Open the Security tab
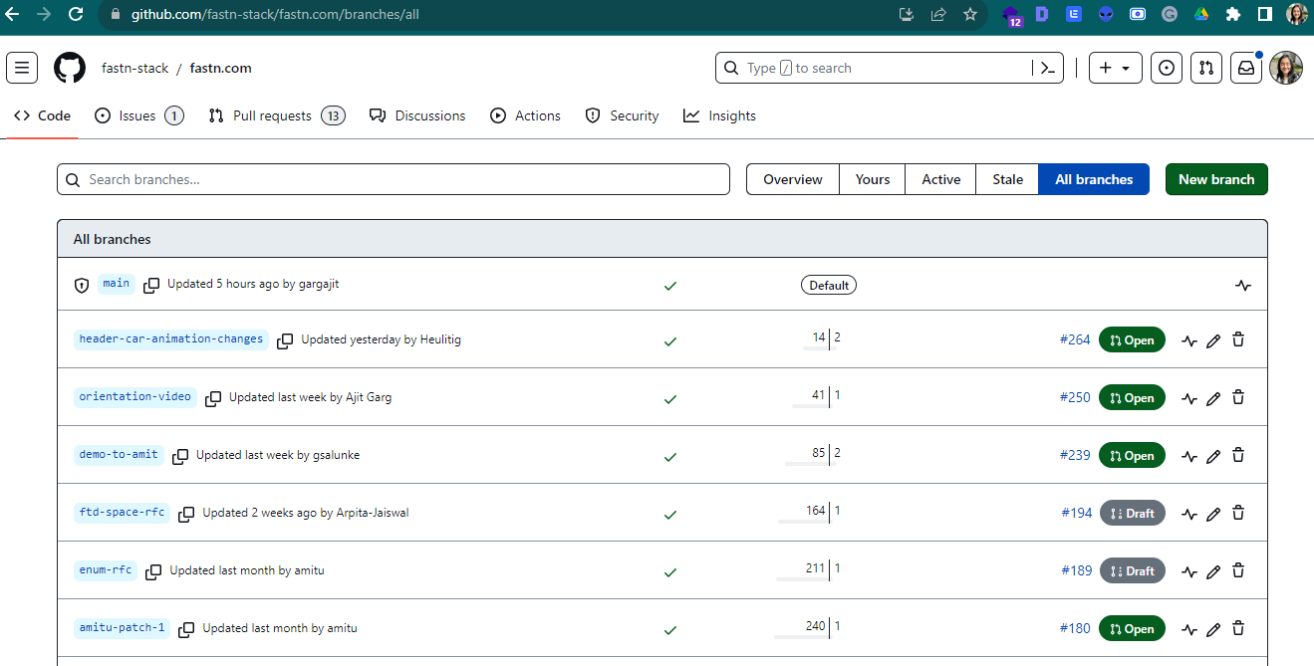 tap(622, 115)
